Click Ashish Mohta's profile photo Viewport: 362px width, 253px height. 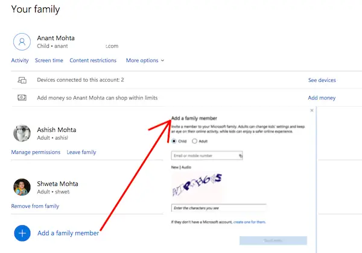pos(22,133)
